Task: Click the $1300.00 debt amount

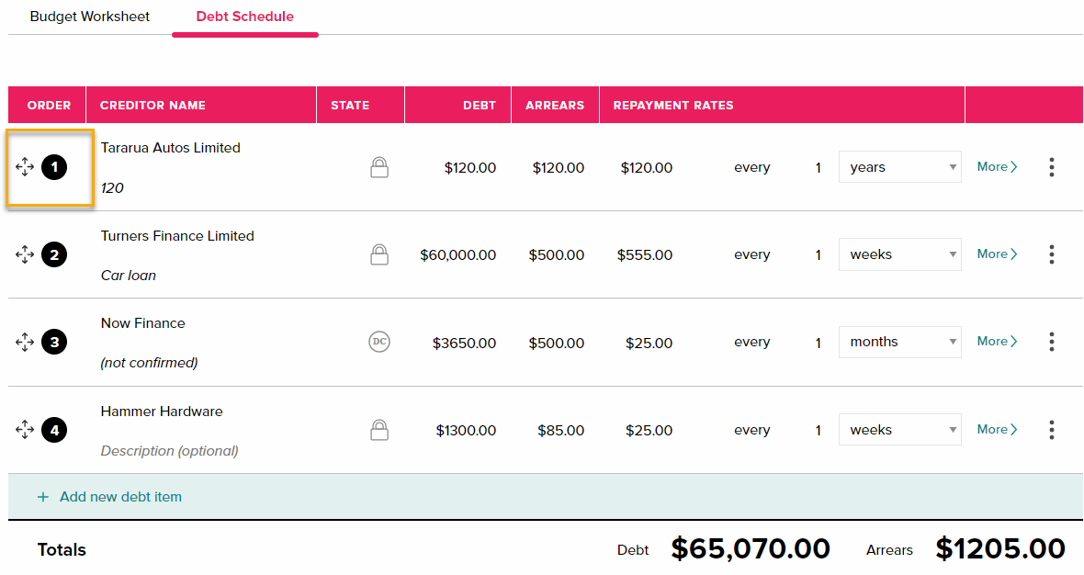Action: pyautogui.click(x=466, y=431)
